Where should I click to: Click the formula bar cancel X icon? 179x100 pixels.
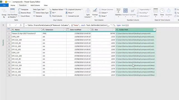point(10,25)
